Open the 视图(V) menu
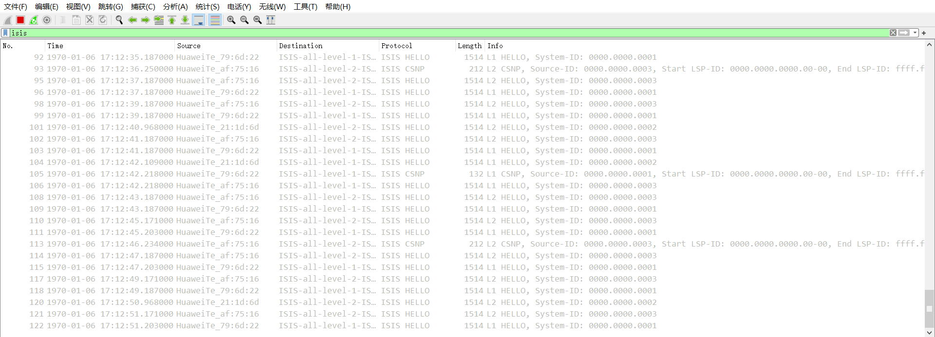This screenshot has height=337, width=935. click(x=78, y=7)
